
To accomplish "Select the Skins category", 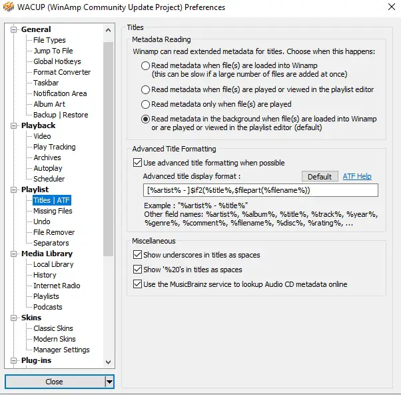I will point(31,318).
